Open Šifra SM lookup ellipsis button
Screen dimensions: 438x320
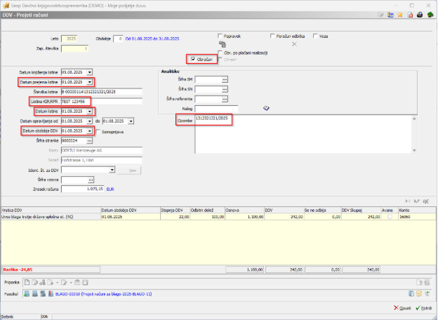(x=225, y=79)
